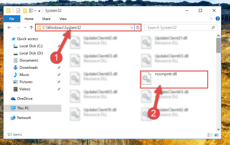Select Network in the navigation pane
The height and width of the screenshot is (145, 230).
coord(24,118)
